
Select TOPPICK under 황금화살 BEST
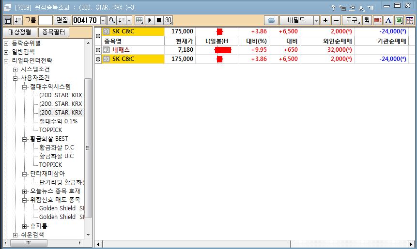(50, 165)
